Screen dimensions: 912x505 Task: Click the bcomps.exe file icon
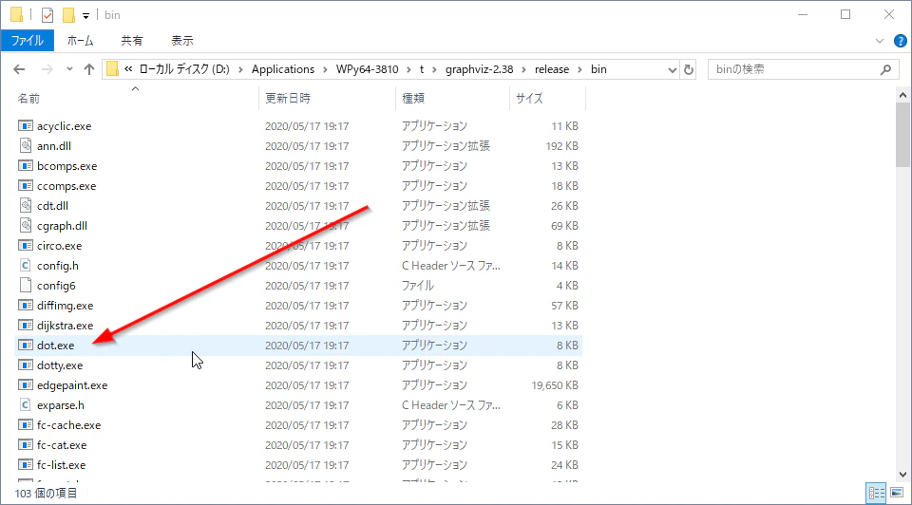pos(25,165)
